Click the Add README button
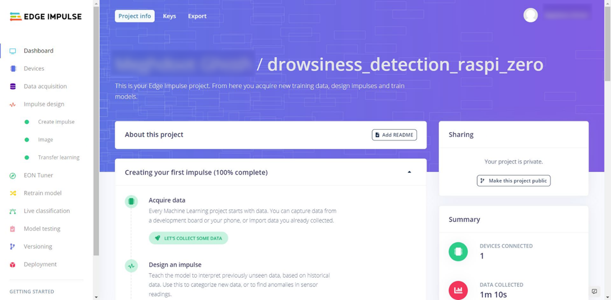611x300 pixels. point(394,135)
